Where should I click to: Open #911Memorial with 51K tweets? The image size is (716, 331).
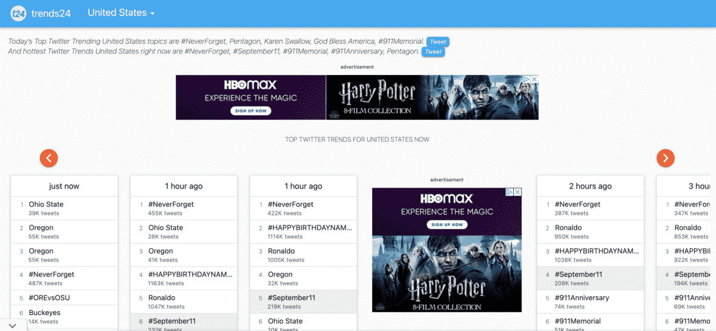(578, 321)
